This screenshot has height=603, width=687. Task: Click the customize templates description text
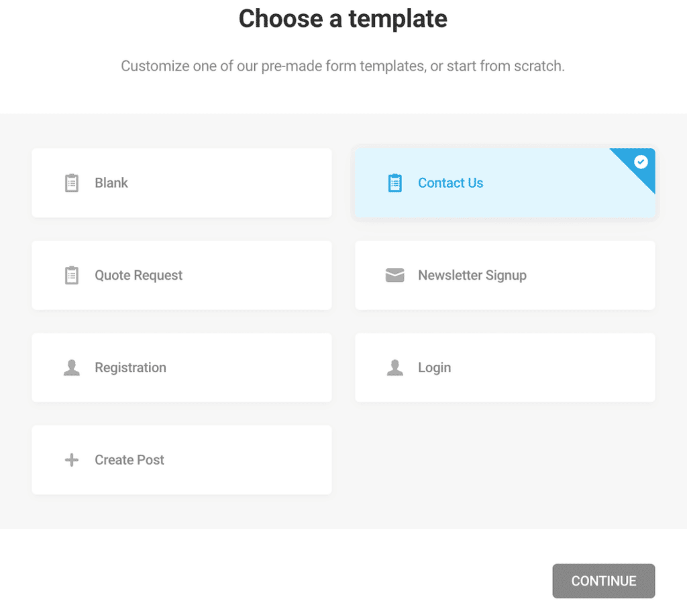point(343,66)
